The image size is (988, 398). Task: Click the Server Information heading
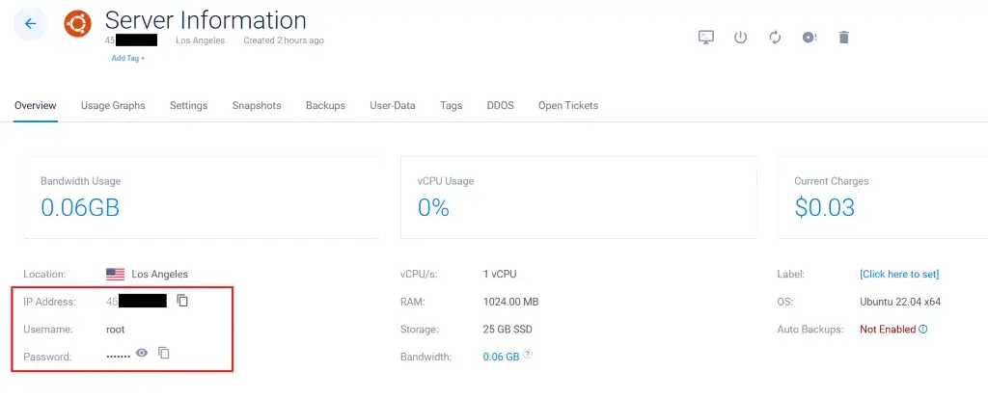point(206,20)
